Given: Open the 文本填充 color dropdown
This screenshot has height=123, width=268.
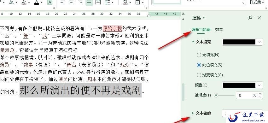Looking at the screenshot, I should click(x=242, y=42).
